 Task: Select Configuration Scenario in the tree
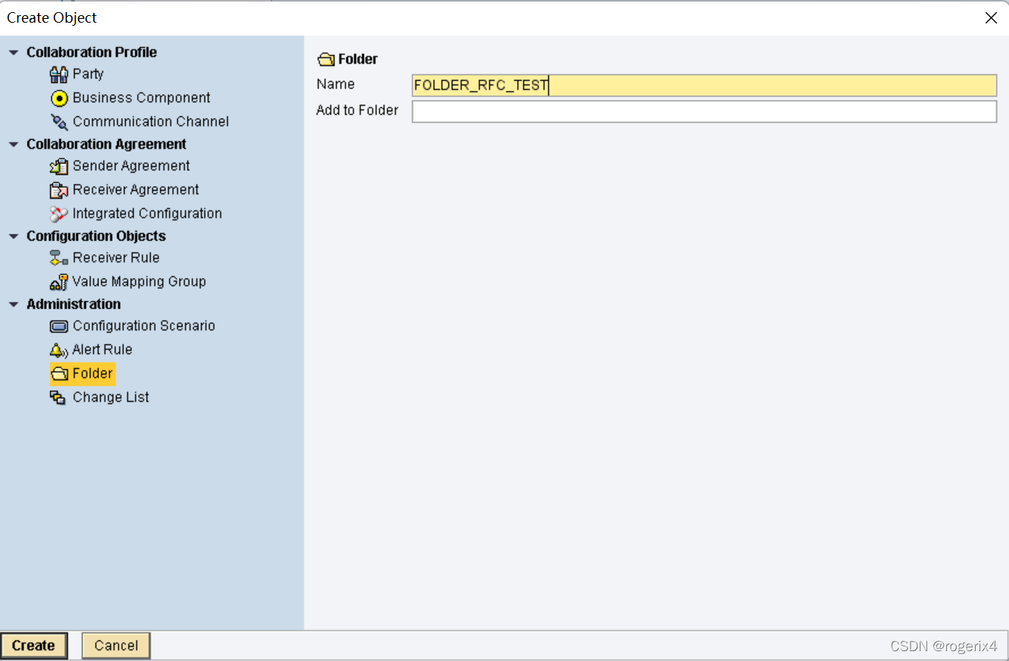click(x=144, y=326)
